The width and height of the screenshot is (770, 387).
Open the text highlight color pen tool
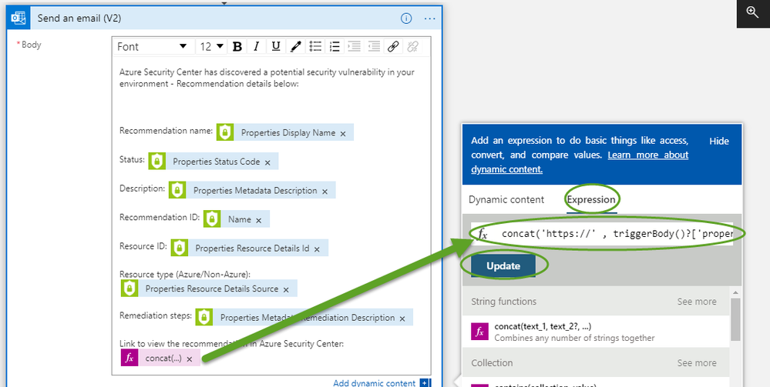pos(296,47)
